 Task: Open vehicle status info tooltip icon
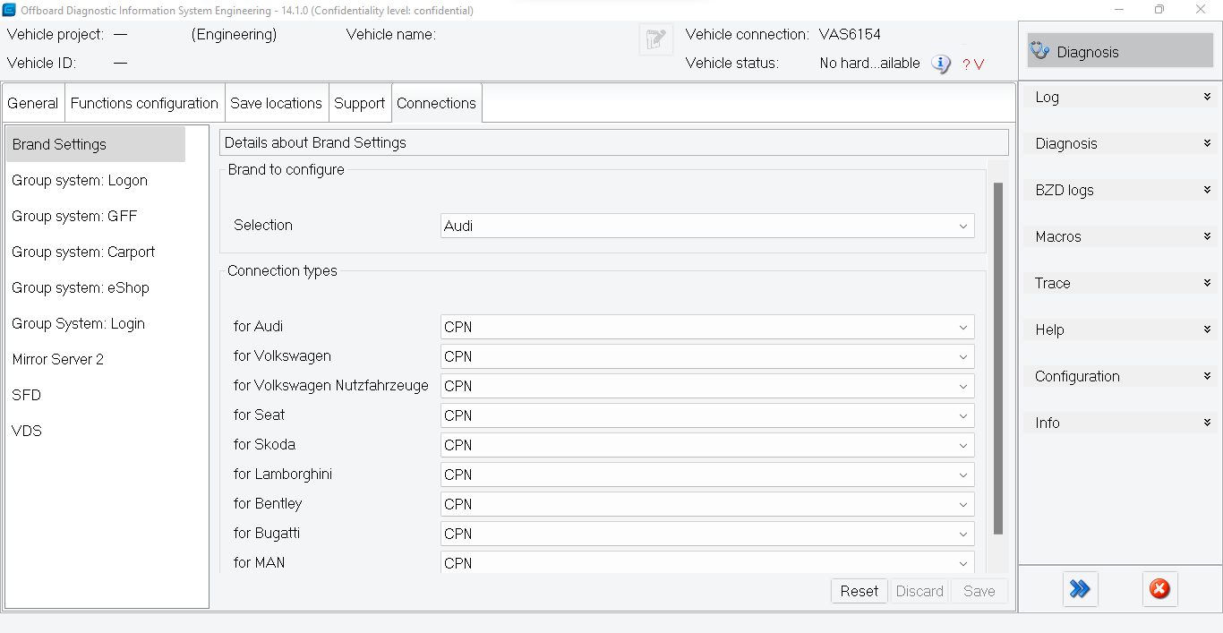click(940, 64)
